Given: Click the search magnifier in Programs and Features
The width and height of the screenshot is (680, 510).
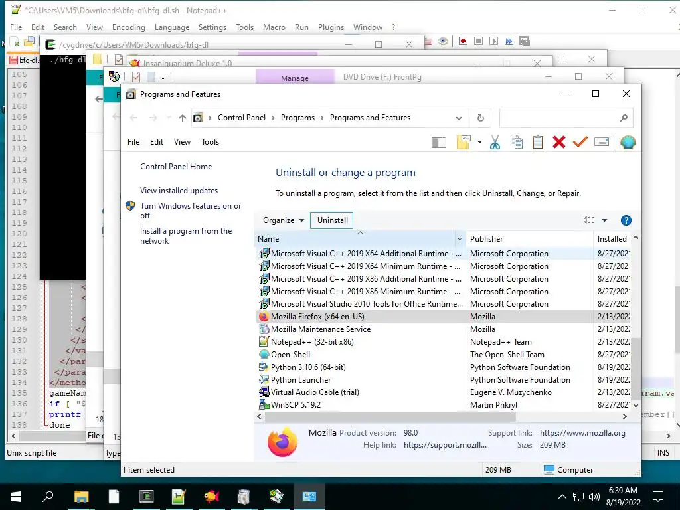Looking at the screenshot, I should click(x=624, y=118).
